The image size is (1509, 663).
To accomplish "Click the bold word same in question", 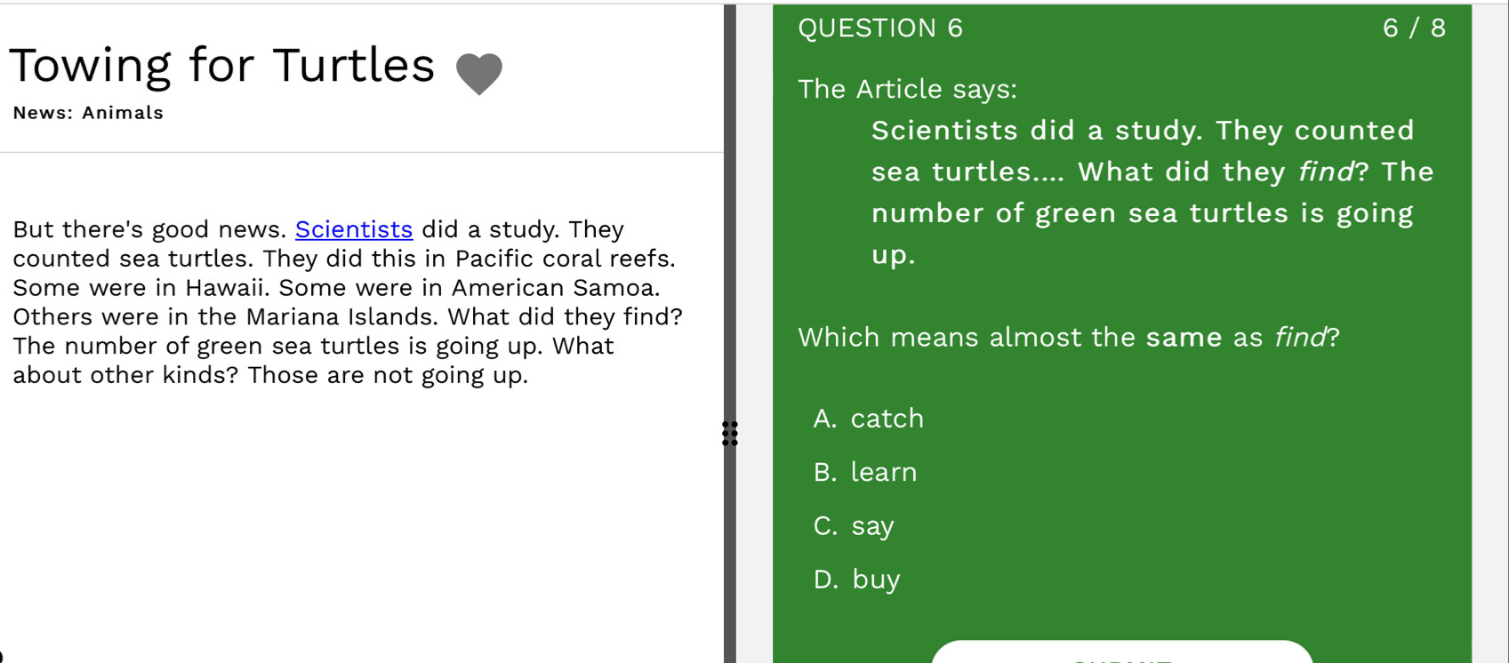I will (1184, 338).
